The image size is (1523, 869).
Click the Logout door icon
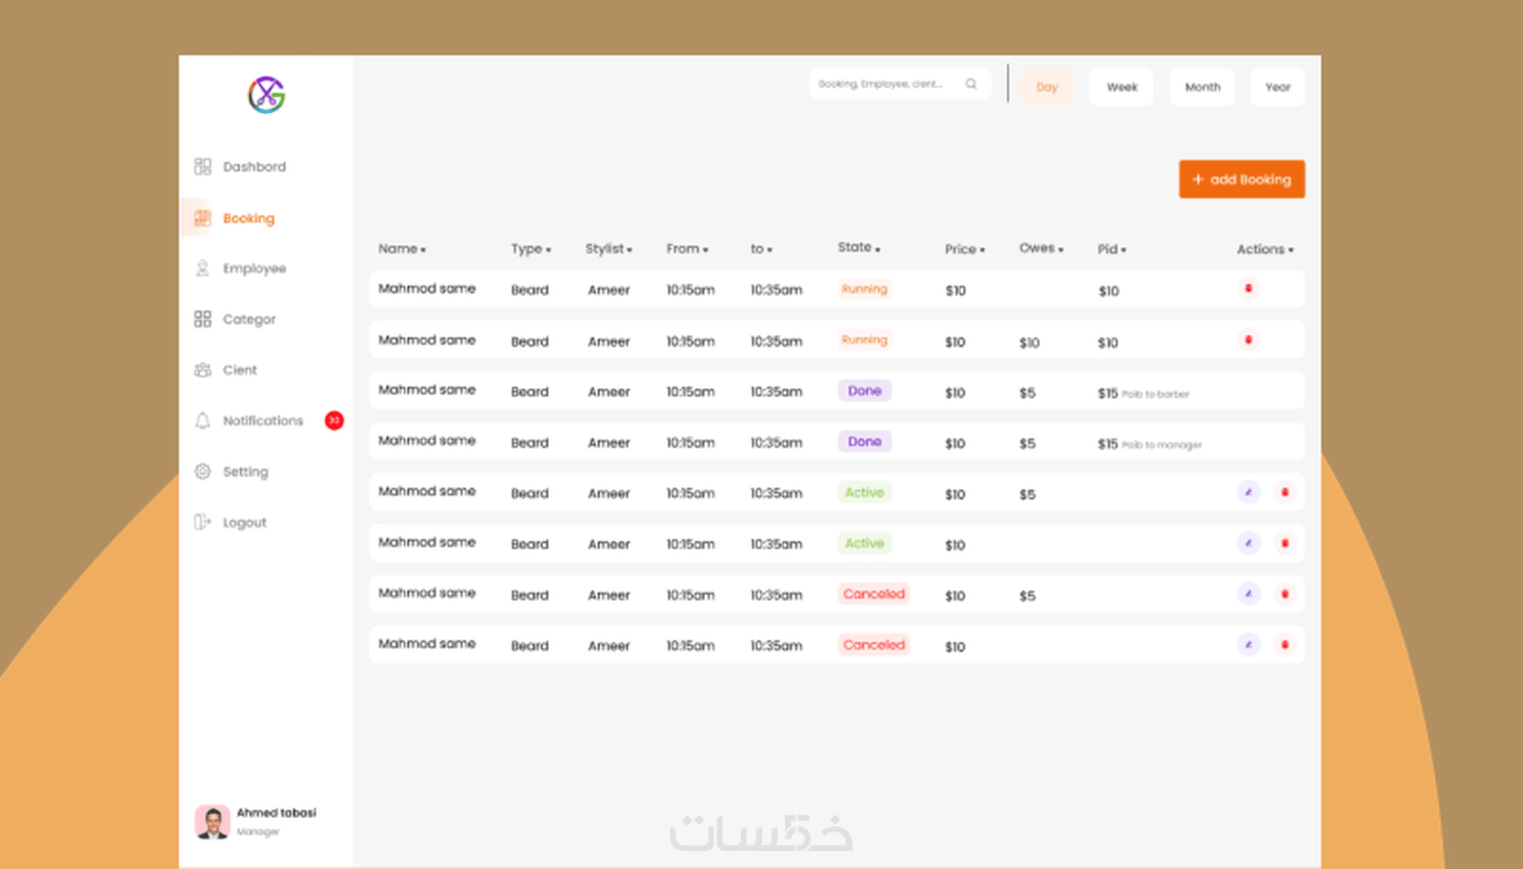pyautogui.click(x=202, y=522)
